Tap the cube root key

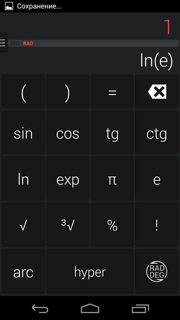[68, 225]
